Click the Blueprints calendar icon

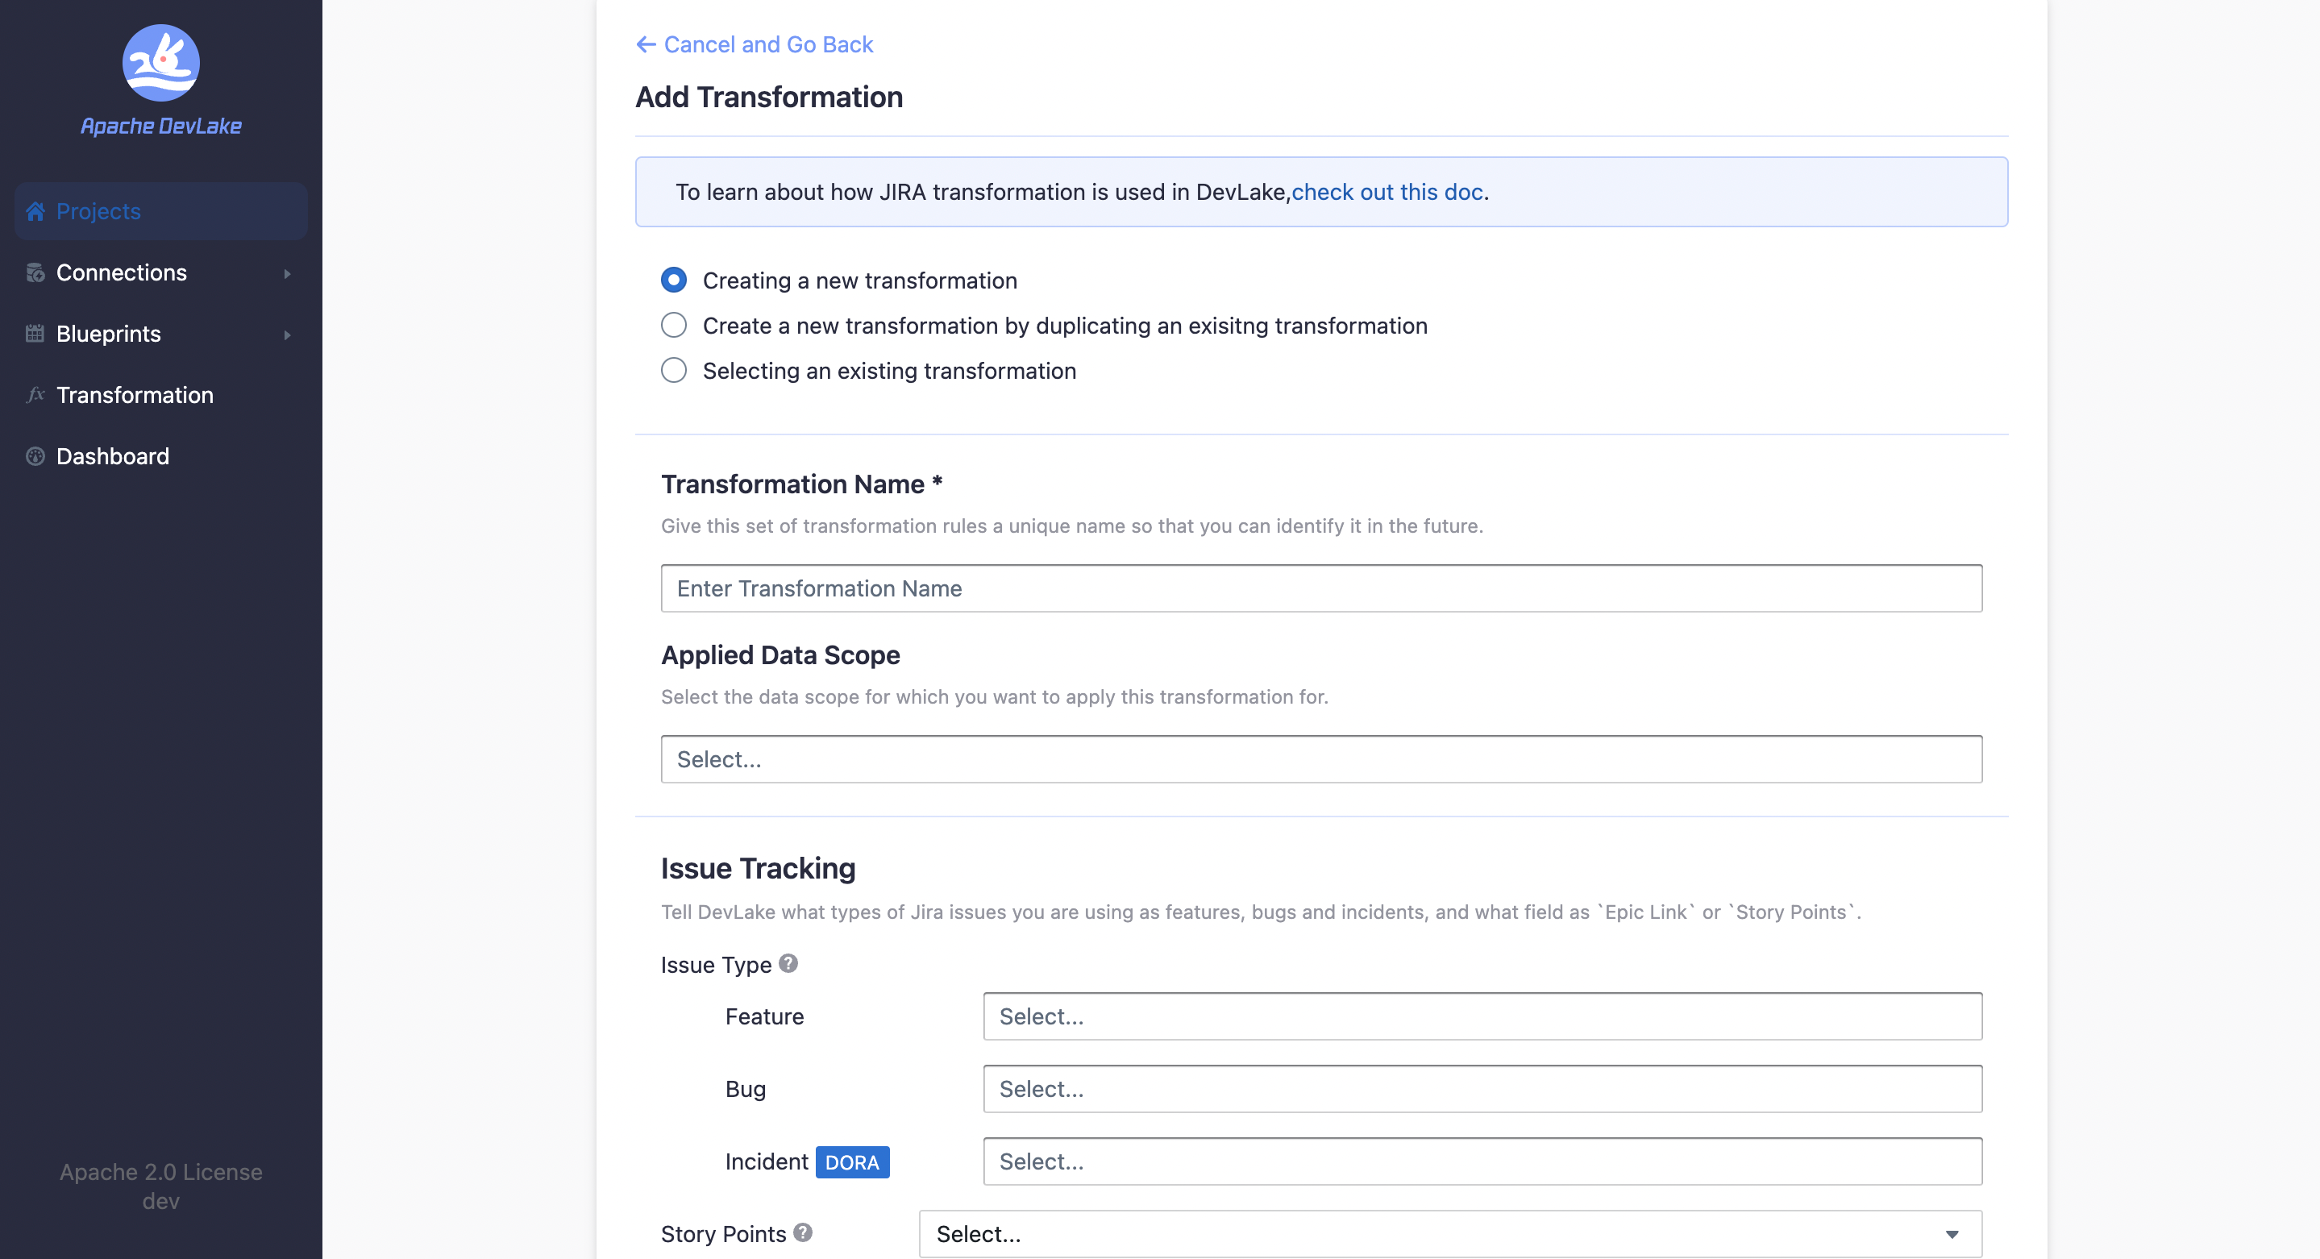(35, 334)
